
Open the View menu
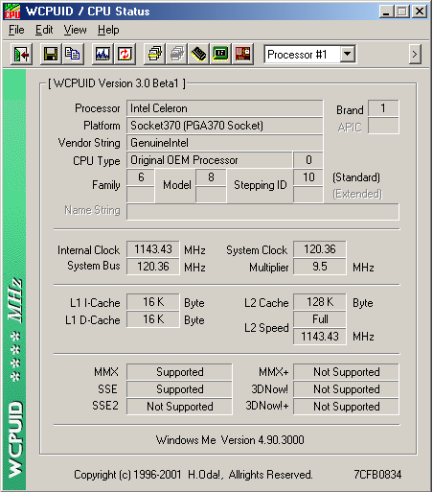pos(75,30)
